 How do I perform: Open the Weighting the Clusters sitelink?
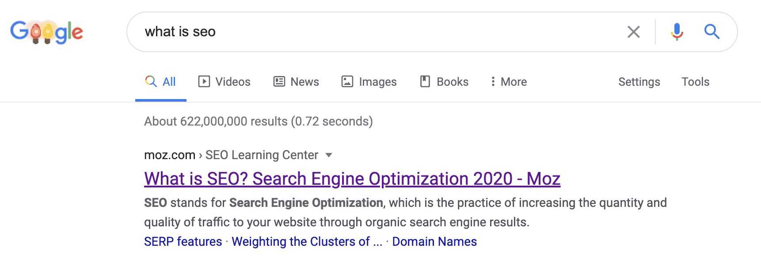[307, 241]
